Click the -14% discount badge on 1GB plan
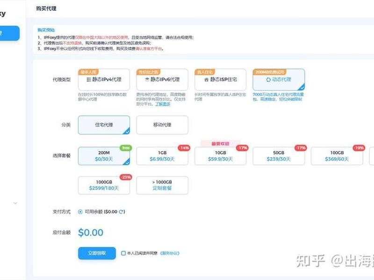The image size is (374, 280). (184, 148)
